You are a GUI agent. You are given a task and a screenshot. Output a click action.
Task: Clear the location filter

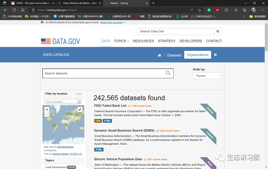pos(79,94)
